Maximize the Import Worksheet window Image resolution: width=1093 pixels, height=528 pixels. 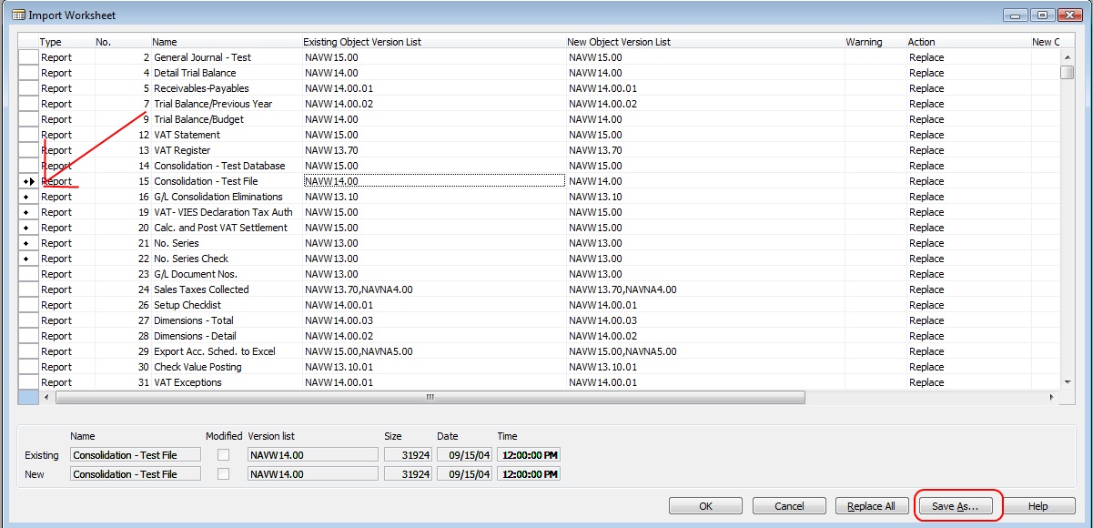coord(1042,15)
